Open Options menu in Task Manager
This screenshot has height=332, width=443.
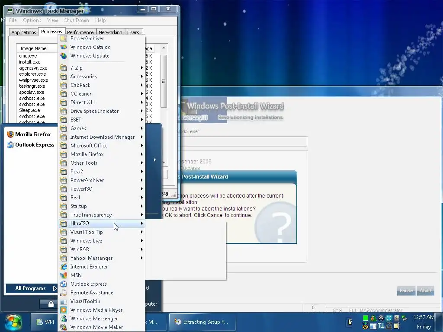click(x=32, y=20)
